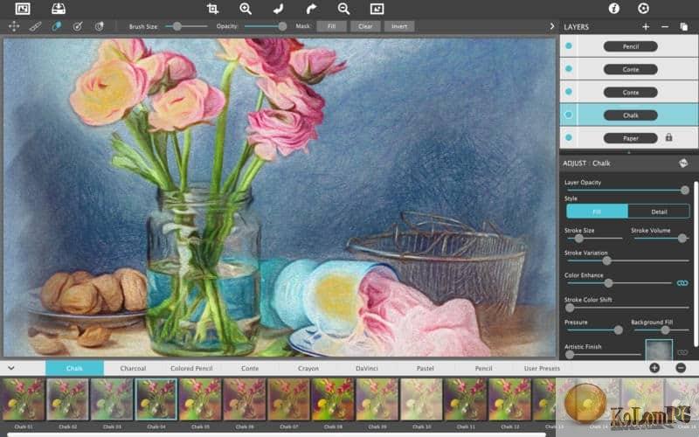
Task: Select the Paper layer
Action: 628,137
